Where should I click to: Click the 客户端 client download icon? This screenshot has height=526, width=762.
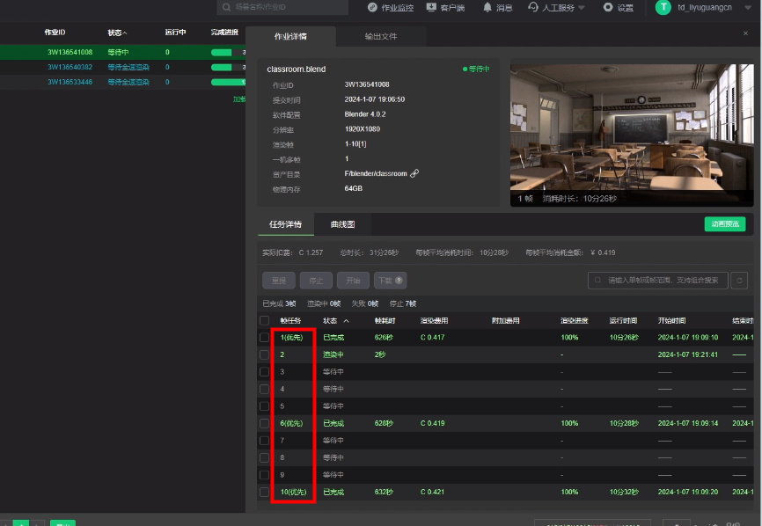point(431,8)
